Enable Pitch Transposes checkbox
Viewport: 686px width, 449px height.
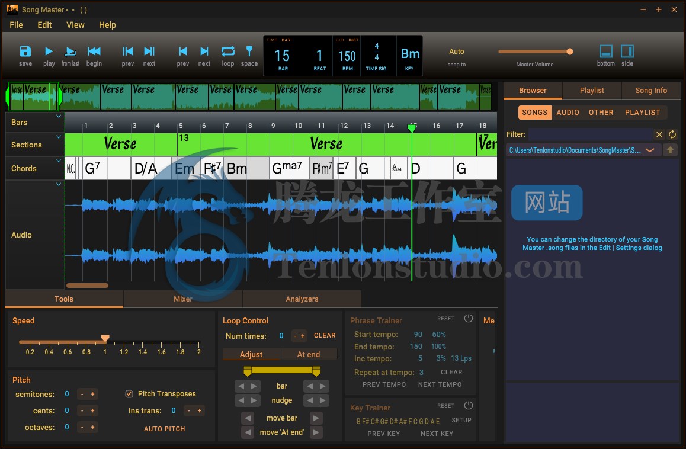point(129,394)
